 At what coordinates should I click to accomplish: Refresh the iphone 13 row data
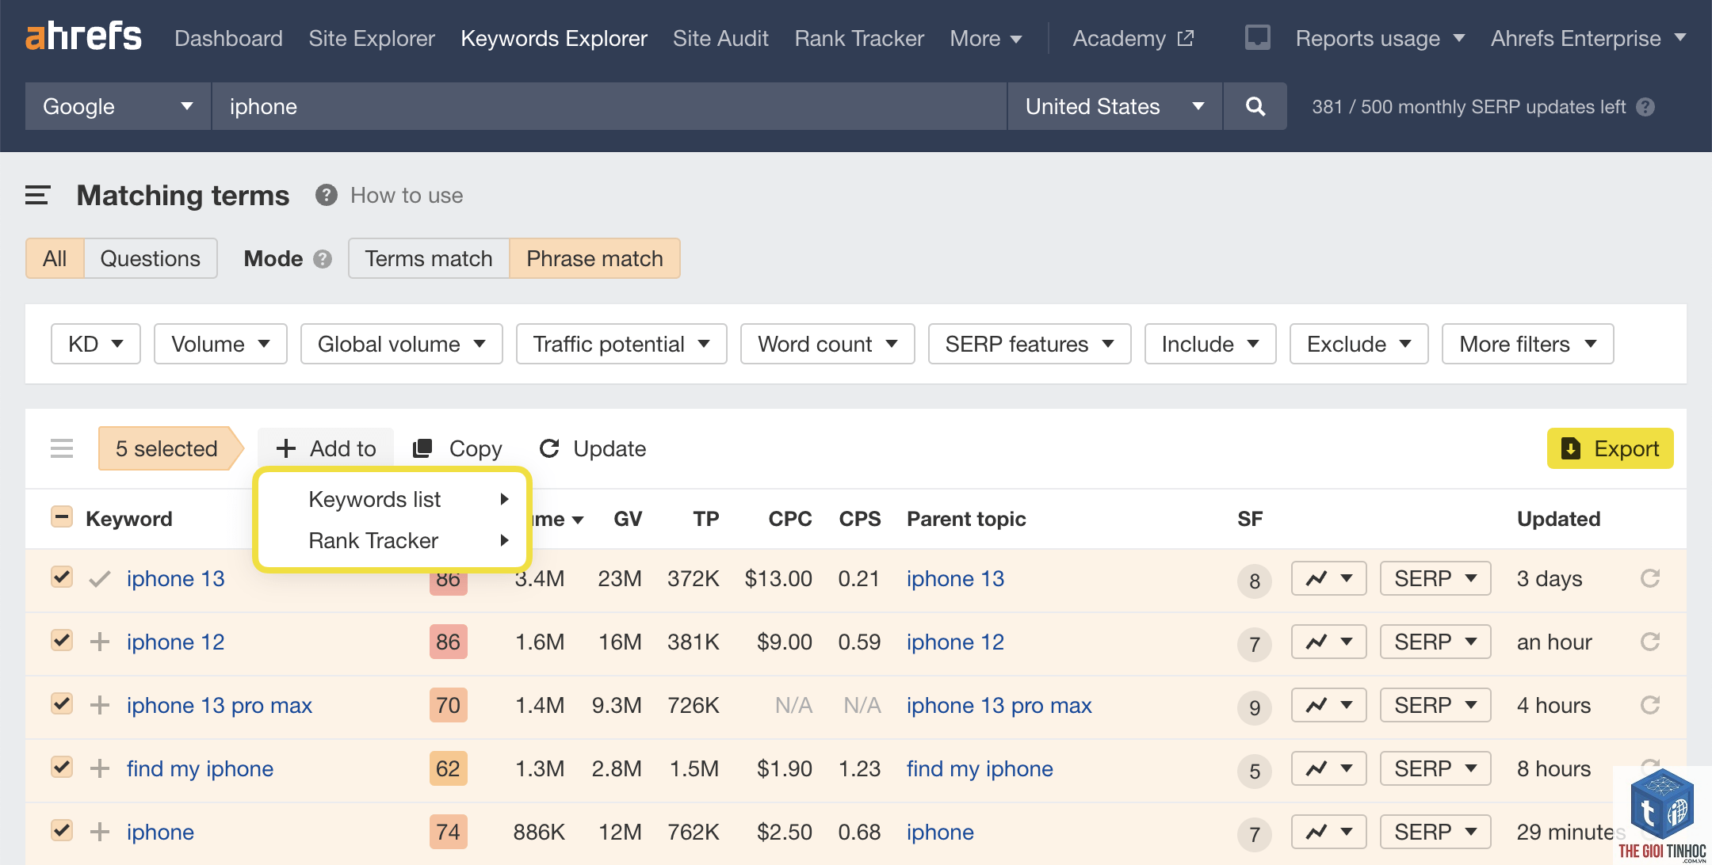[1650, 578]
